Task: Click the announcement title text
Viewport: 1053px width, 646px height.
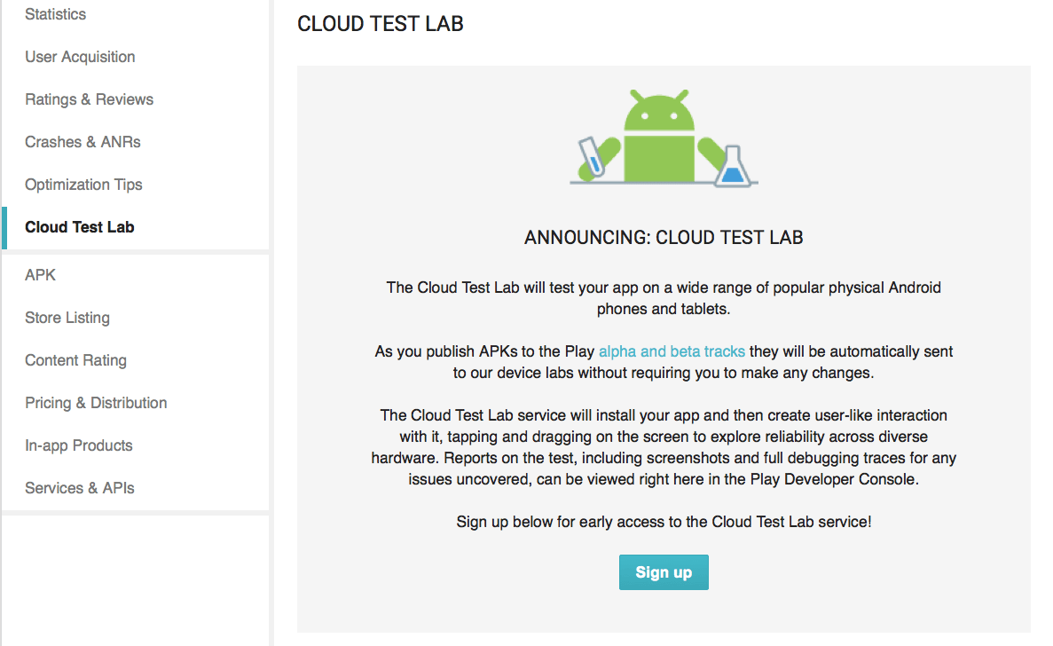Action: [664, 237]
